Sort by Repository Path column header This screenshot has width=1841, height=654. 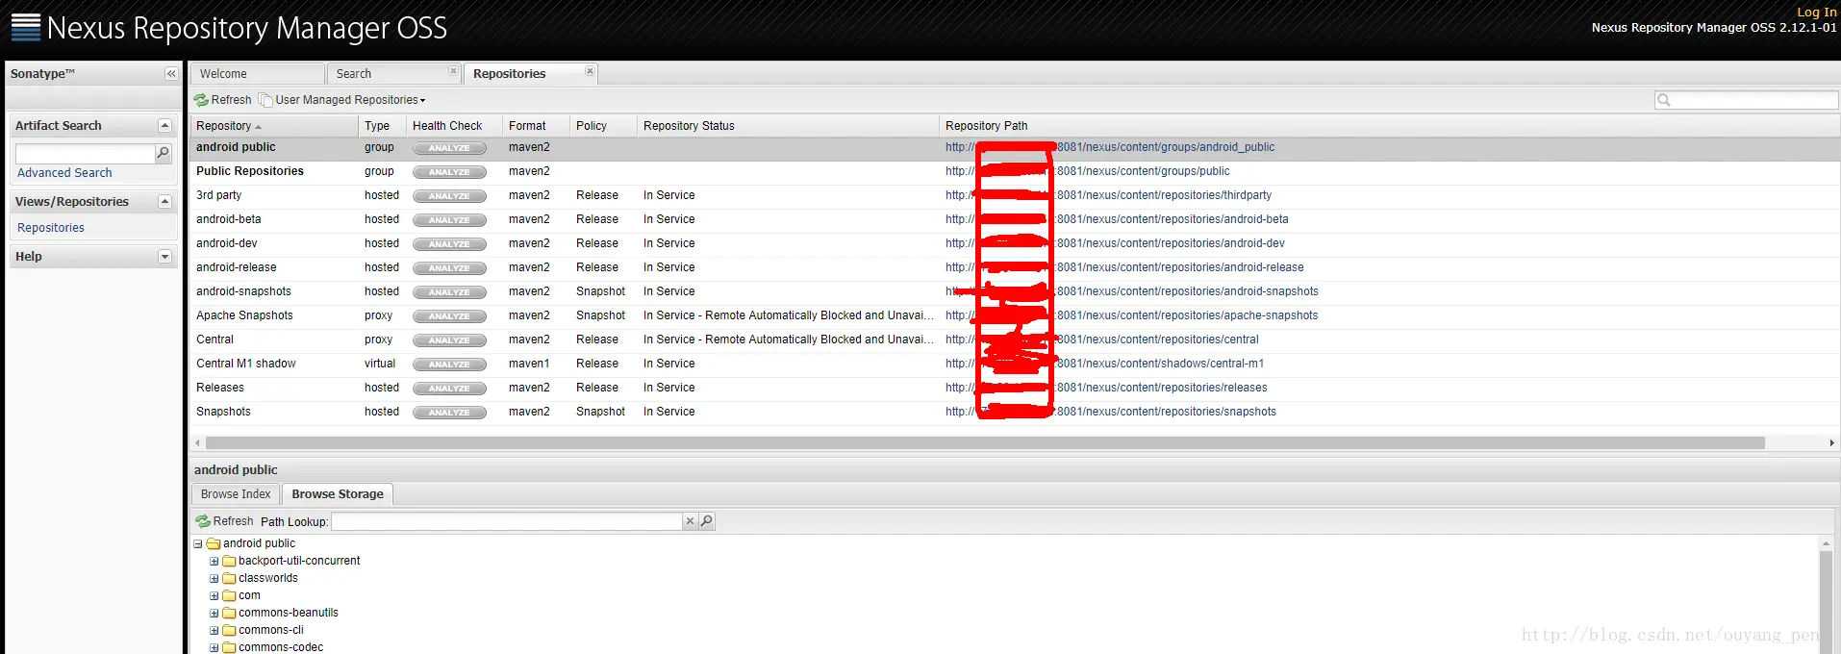1389,126
